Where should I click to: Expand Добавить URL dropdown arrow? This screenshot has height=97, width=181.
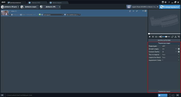59,7
